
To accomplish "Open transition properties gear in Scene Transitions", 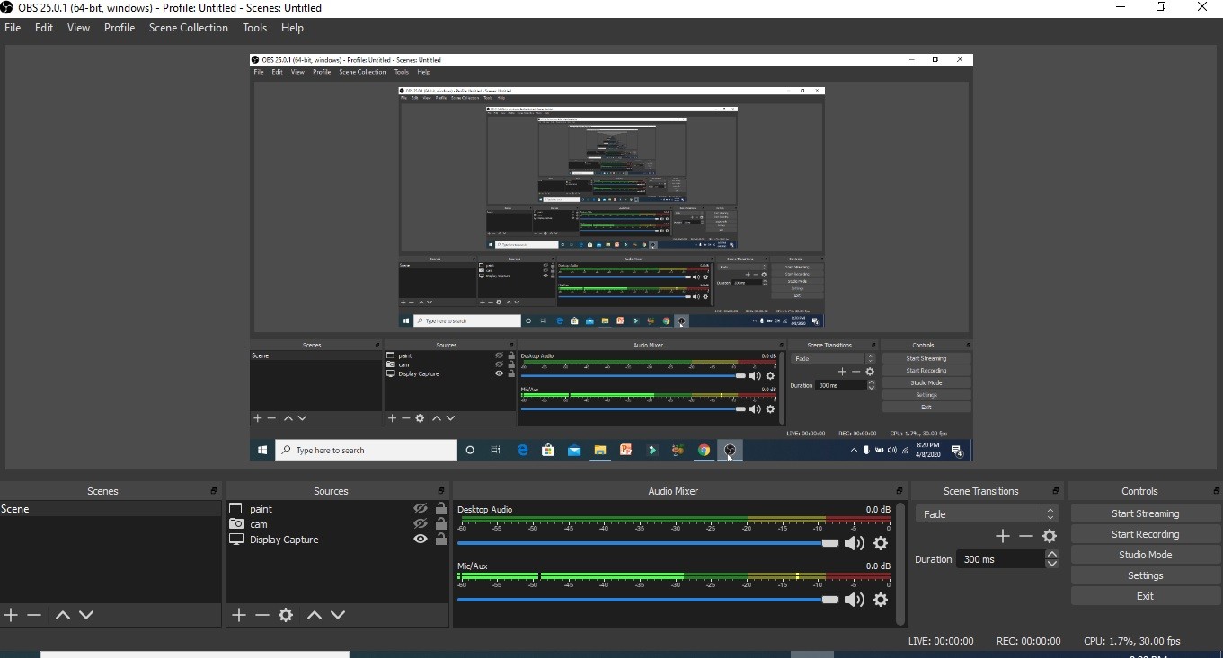I will coord(1050,536).
